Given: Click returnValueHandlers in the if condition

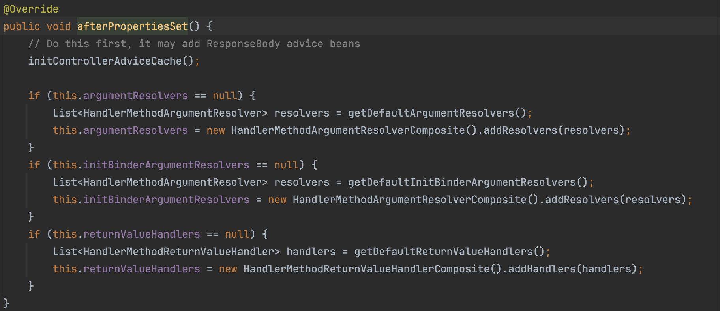Looking at the screenshot, I should [142, 234].
